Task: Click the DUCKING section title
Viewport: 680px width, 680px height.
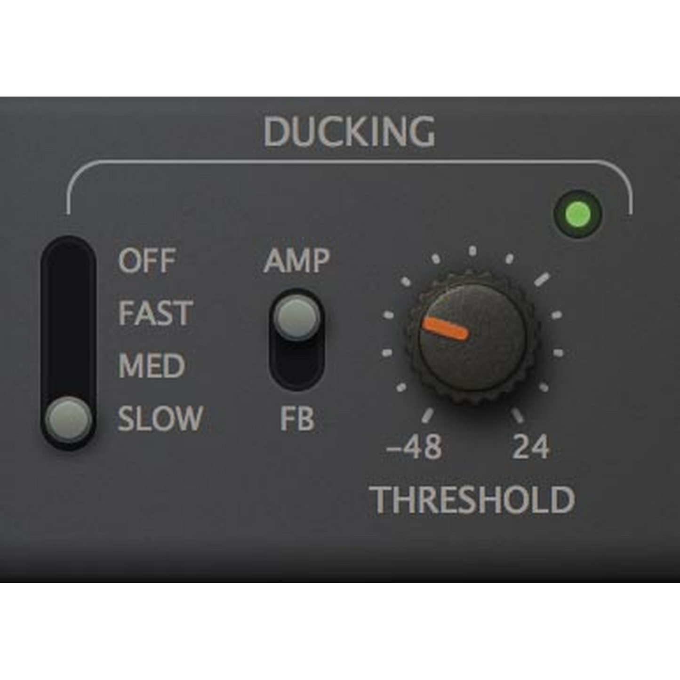Action: pyautogui.click(x=349, y=132)
